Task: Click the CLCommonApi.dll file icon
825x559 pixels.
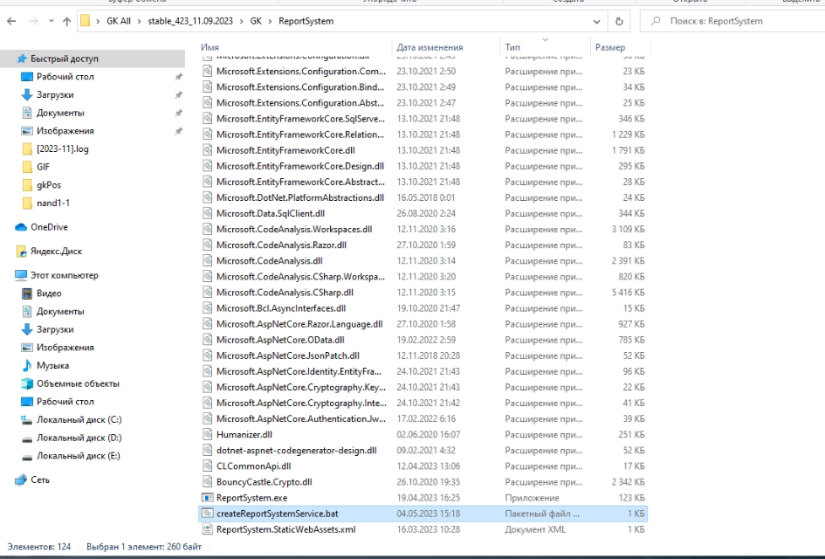Action: point(207,466)
